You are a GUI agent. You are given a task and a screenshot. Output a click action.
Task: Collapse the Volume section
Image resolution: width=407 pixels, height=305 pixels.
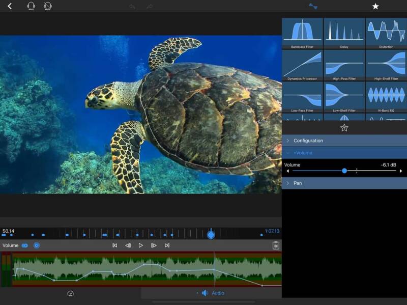[x=344, y=153]
